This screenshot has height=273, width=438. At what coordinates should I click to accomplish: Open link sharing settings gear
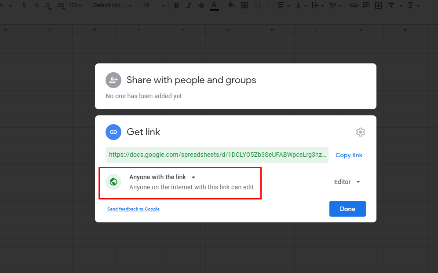360,132
